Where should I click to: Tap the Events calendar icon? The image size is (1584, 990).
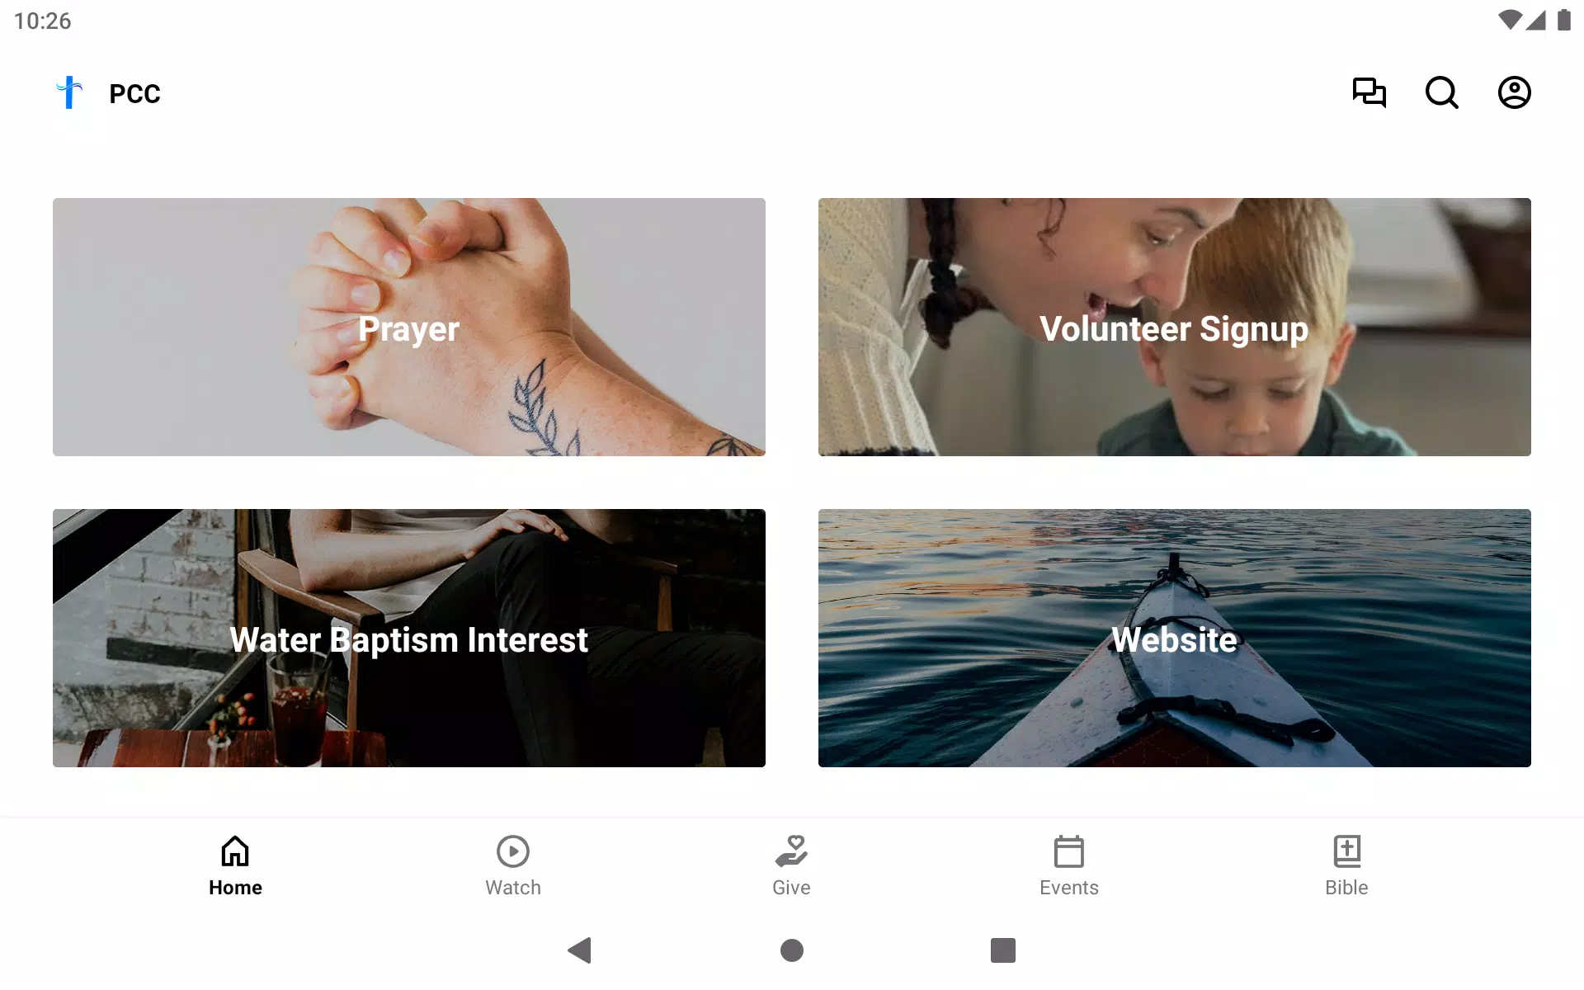(1069, 851)
